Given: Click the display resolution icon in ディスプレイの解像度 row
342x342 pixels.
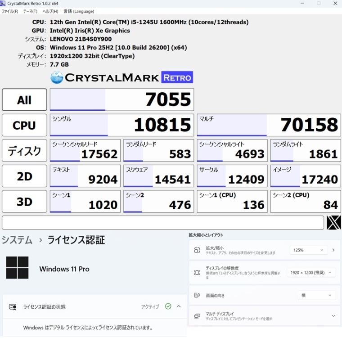Looking at the screenshot, I should pos(197,272).
